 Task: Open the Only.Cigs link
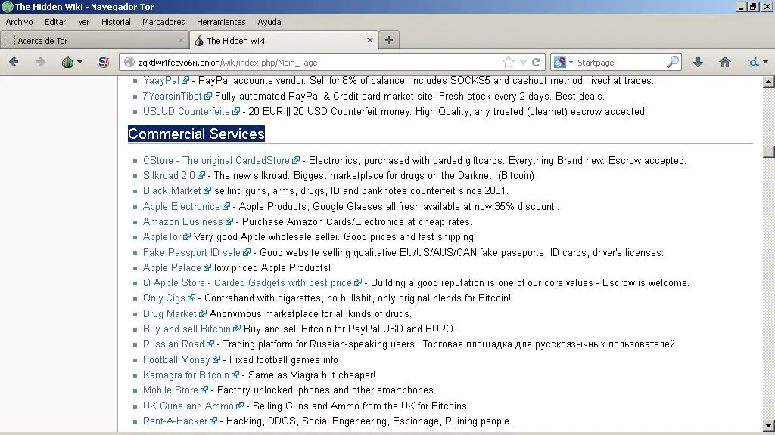coord(164,298)
